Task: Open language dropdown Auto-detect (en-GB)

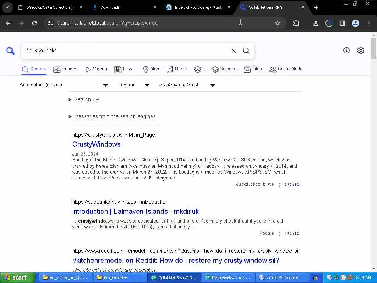Action: coord(63,85)
